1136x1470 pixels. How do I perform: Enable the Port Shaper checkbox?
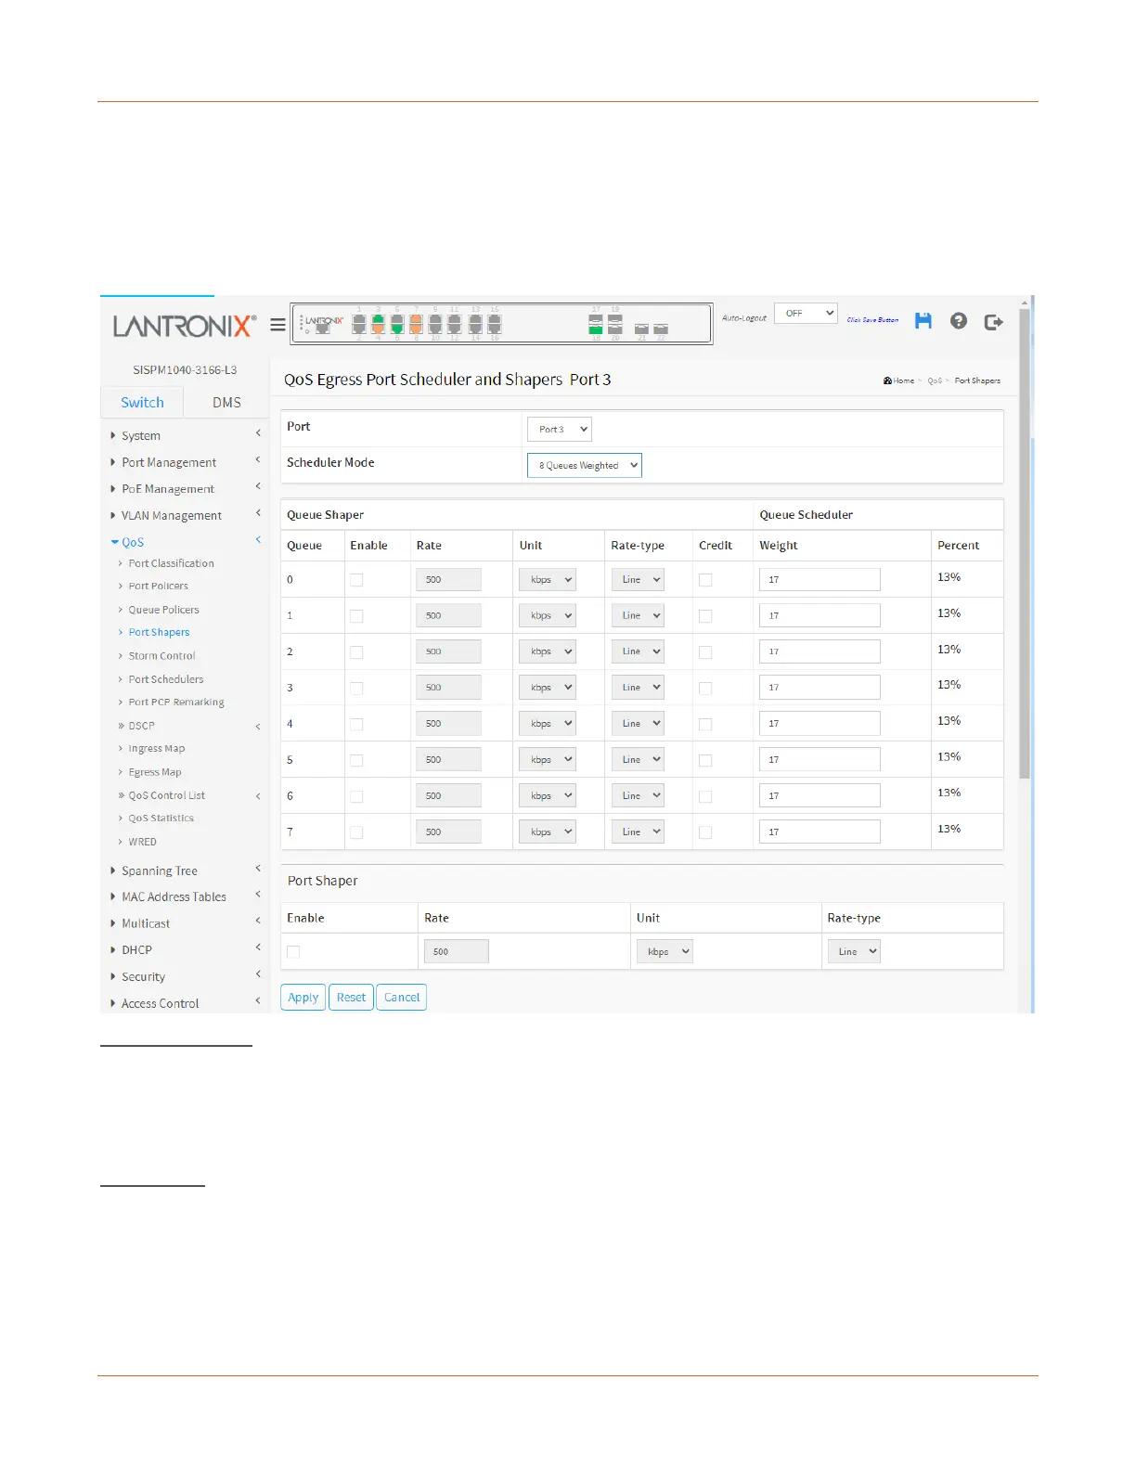[x=293, y=952]
